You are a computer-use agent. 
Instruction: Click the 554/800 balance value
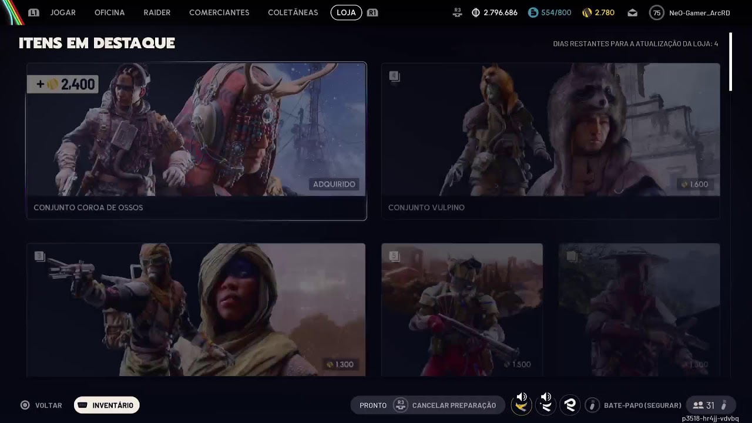(x=556, y=12)
